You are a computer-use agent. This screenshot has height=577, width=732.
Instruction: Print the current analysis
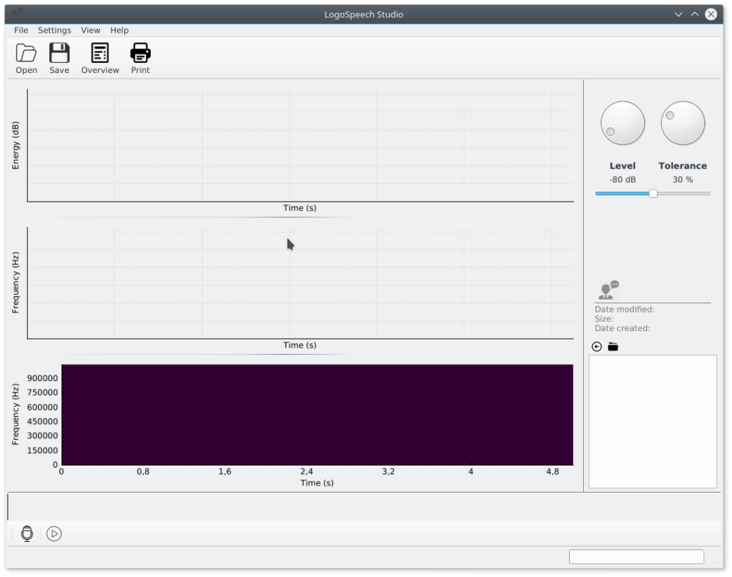click(x=140, y=59)
